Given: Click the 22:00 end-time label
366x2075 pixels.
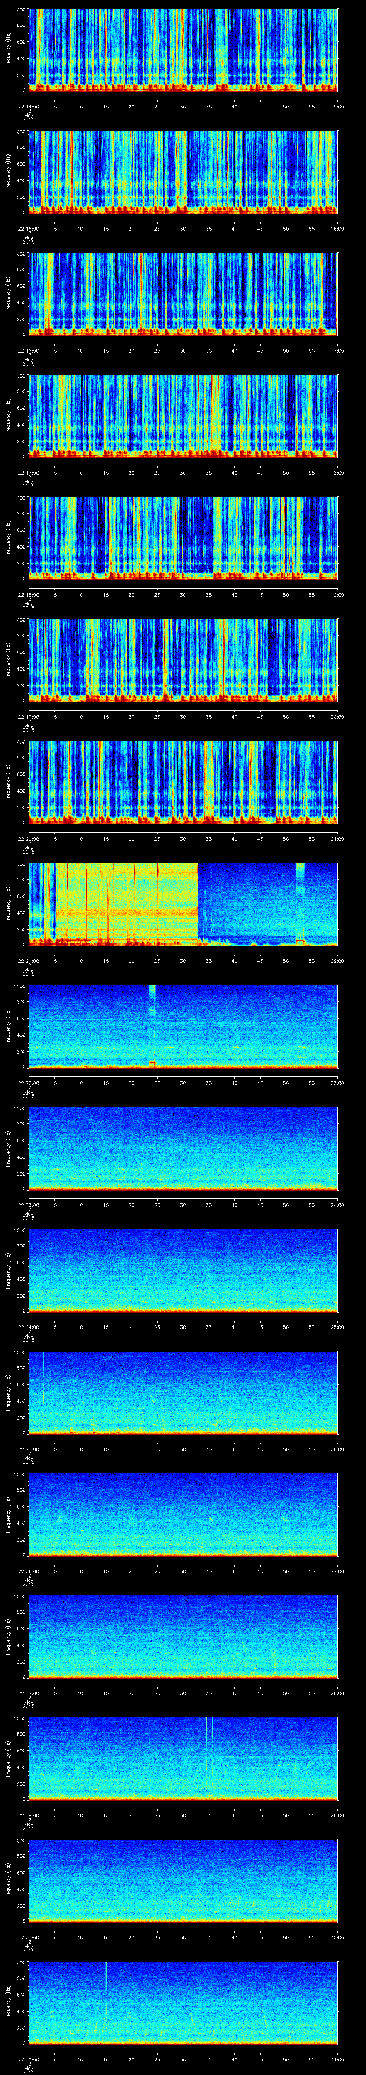Looking at the screenshot, I should point(338,961).
